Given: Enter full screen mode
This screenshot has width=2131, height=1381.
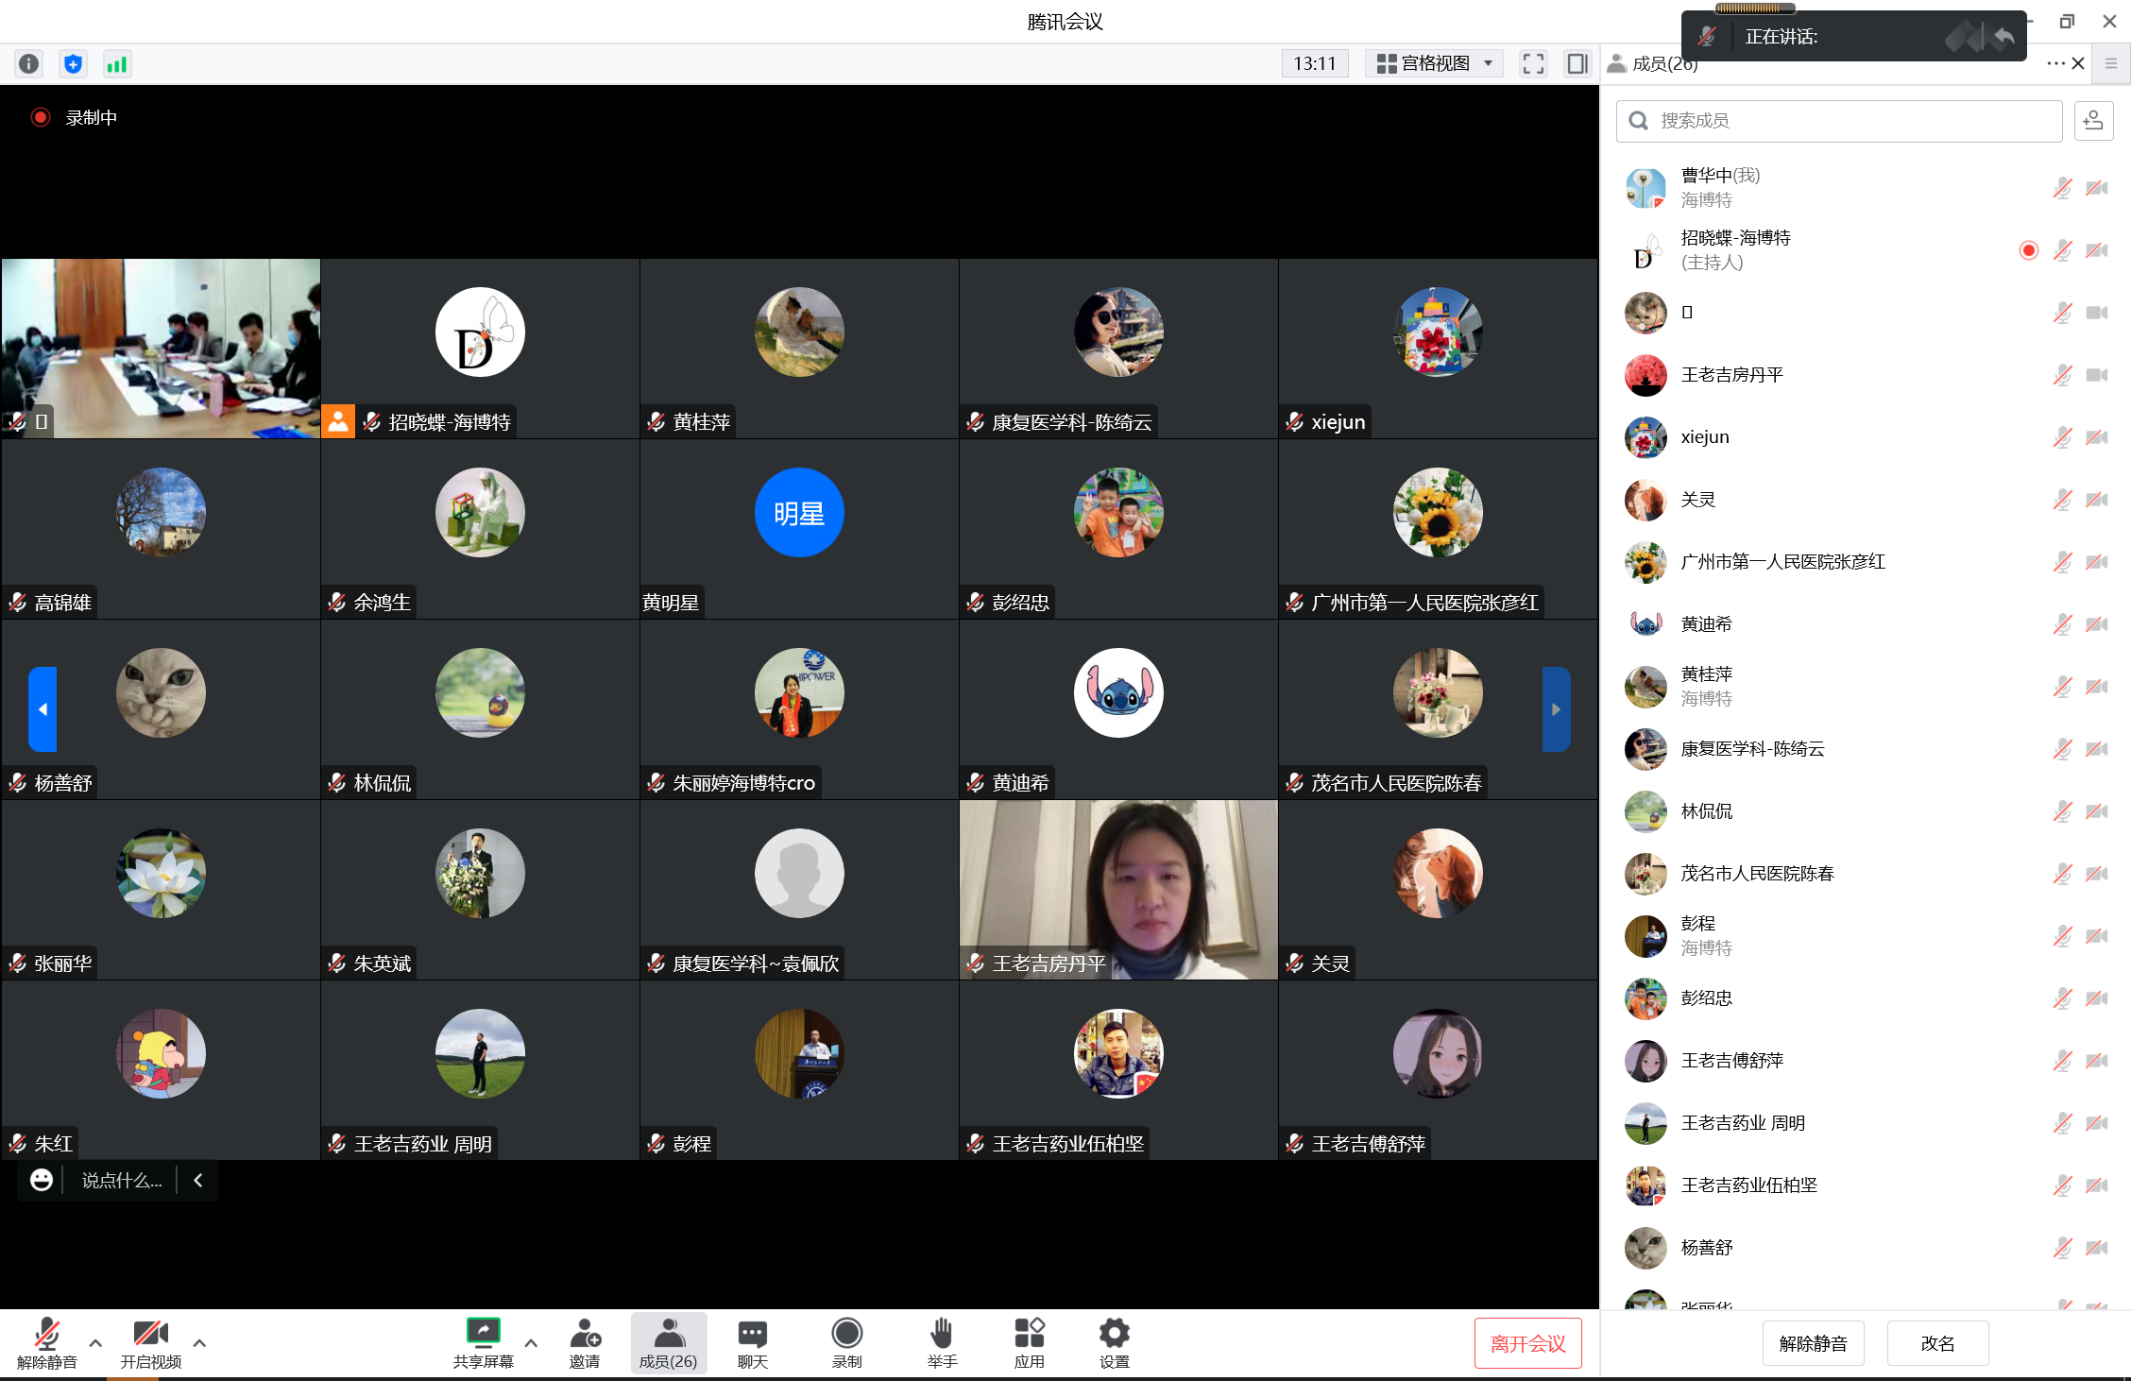Looking at the screenshot, I should [1533, 64].
